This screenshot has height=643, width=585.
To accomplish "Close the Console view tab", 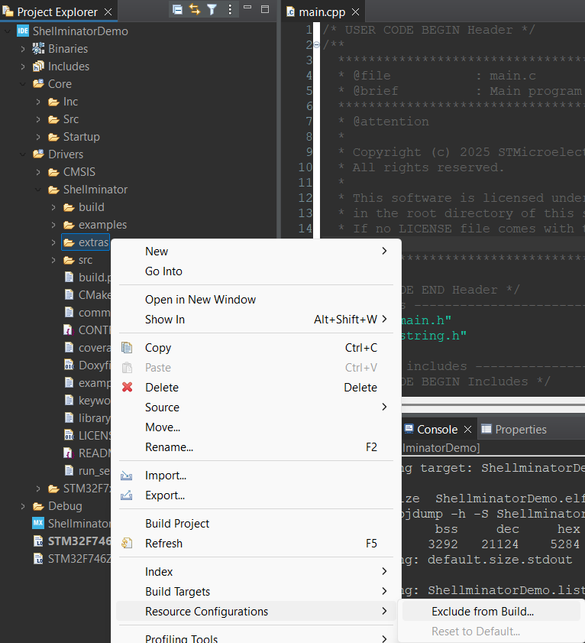I will click(x=468, y=430).
